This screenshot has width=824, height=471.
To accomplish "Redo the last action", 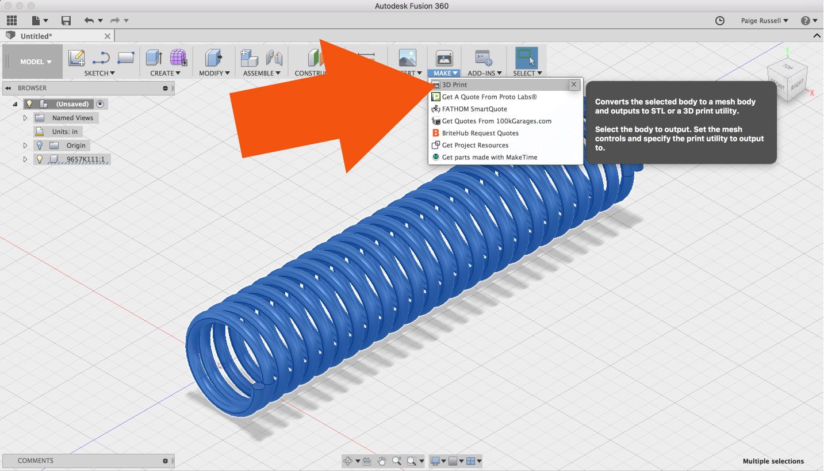I will 115,21.
